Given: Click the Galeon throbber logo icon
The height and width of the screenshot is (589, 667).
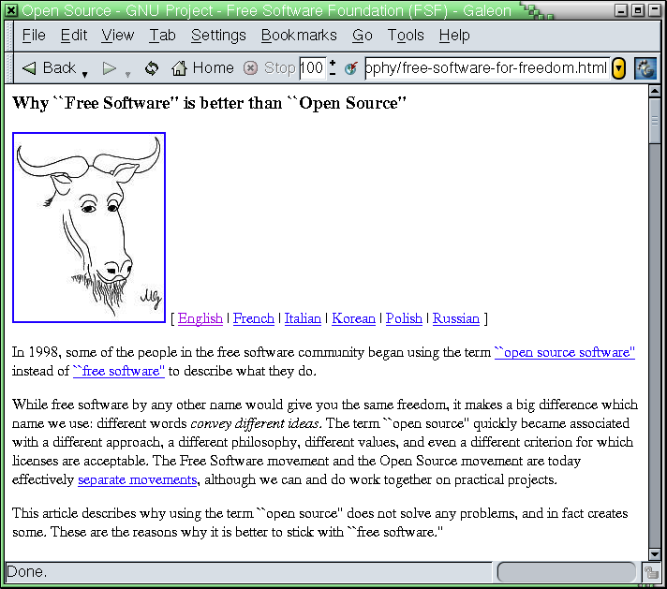Looking at the screenshot, I should tap(645, 67).
